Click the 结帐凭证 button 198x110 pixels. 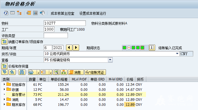coord(95,72)
